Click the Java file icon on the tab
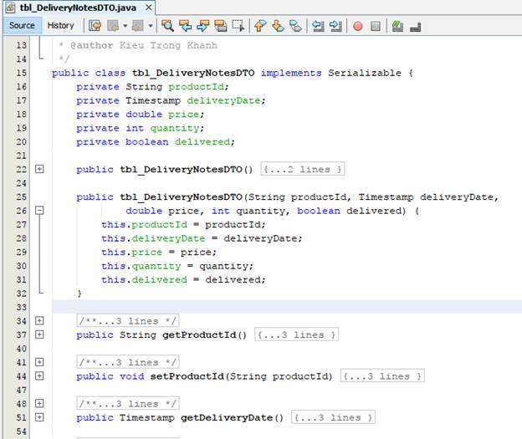This screenshot has height=439, width=522. tap(11, 8)
